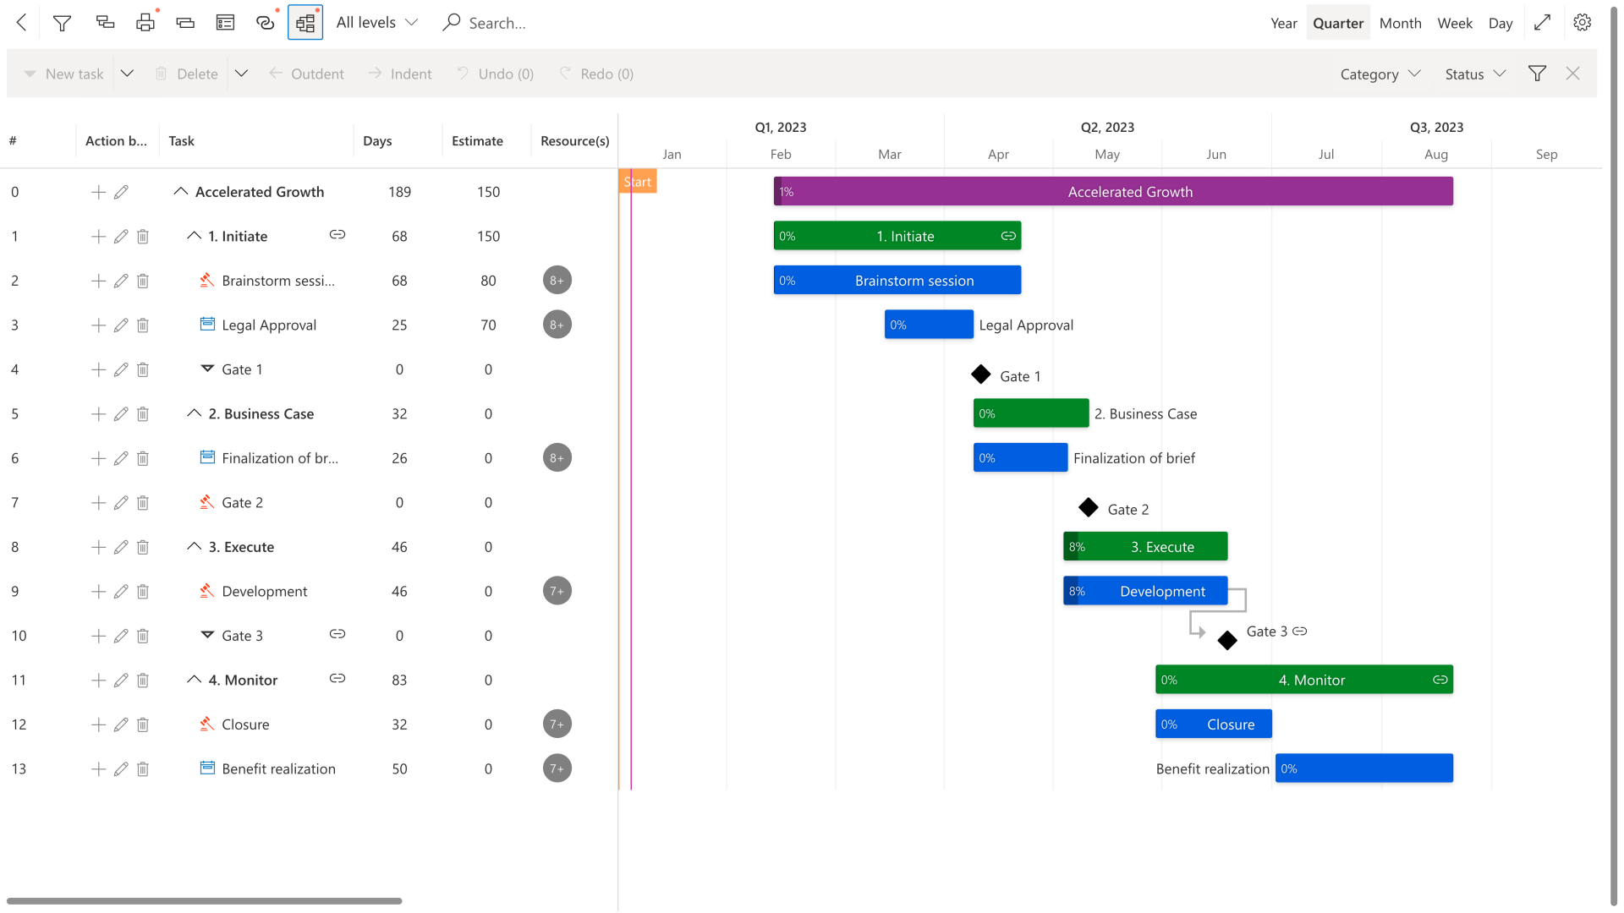This screenshot has height=913, width=1624.
Task: Click the print icon in top toolbar
Action: coord(145,23)
